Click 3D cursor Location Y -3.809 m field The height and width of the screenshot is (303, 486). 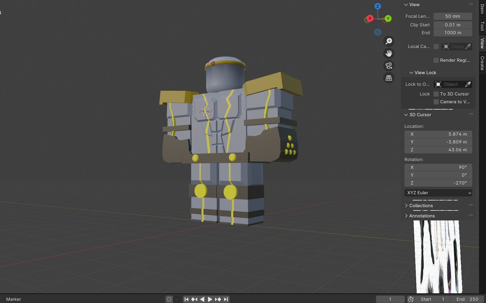click(438, 142)
